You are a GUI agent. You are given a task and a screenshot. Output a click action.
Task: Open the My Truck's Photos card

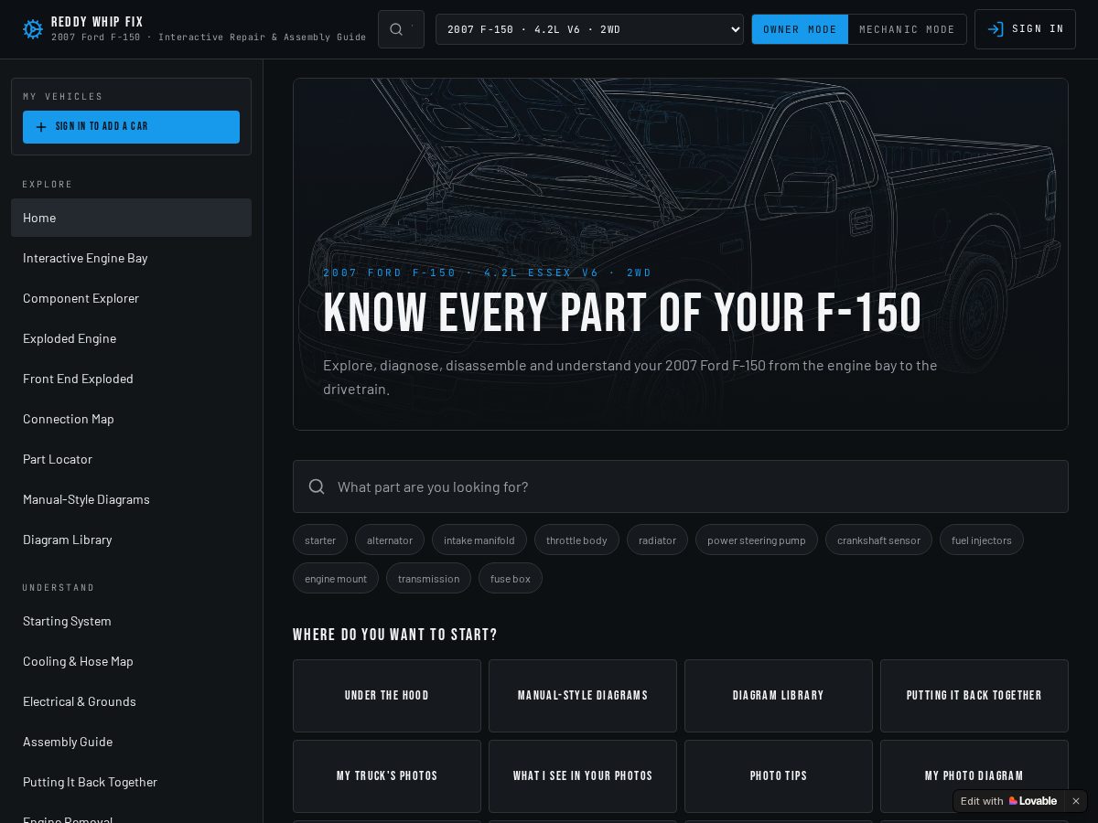(387, 776)
